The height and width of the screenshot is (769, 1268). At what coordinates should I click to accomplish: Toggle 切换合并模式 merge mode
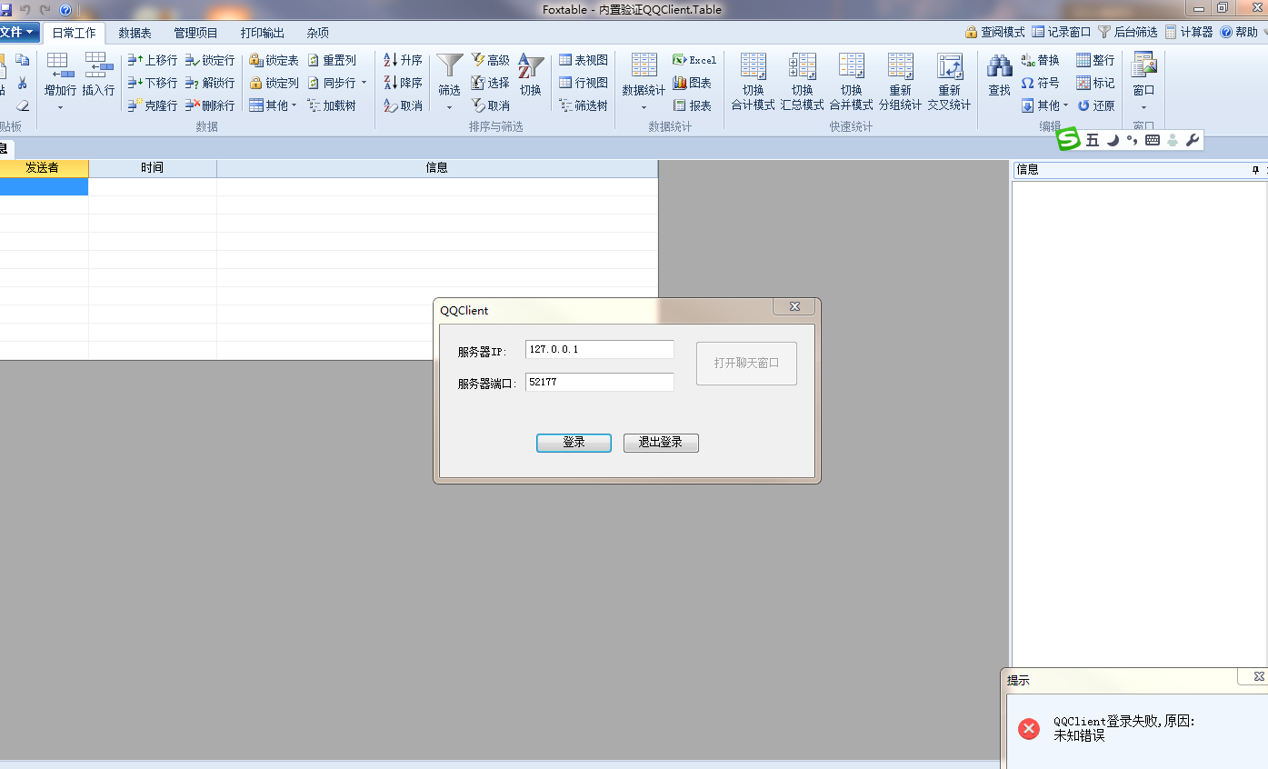(851, 82)
